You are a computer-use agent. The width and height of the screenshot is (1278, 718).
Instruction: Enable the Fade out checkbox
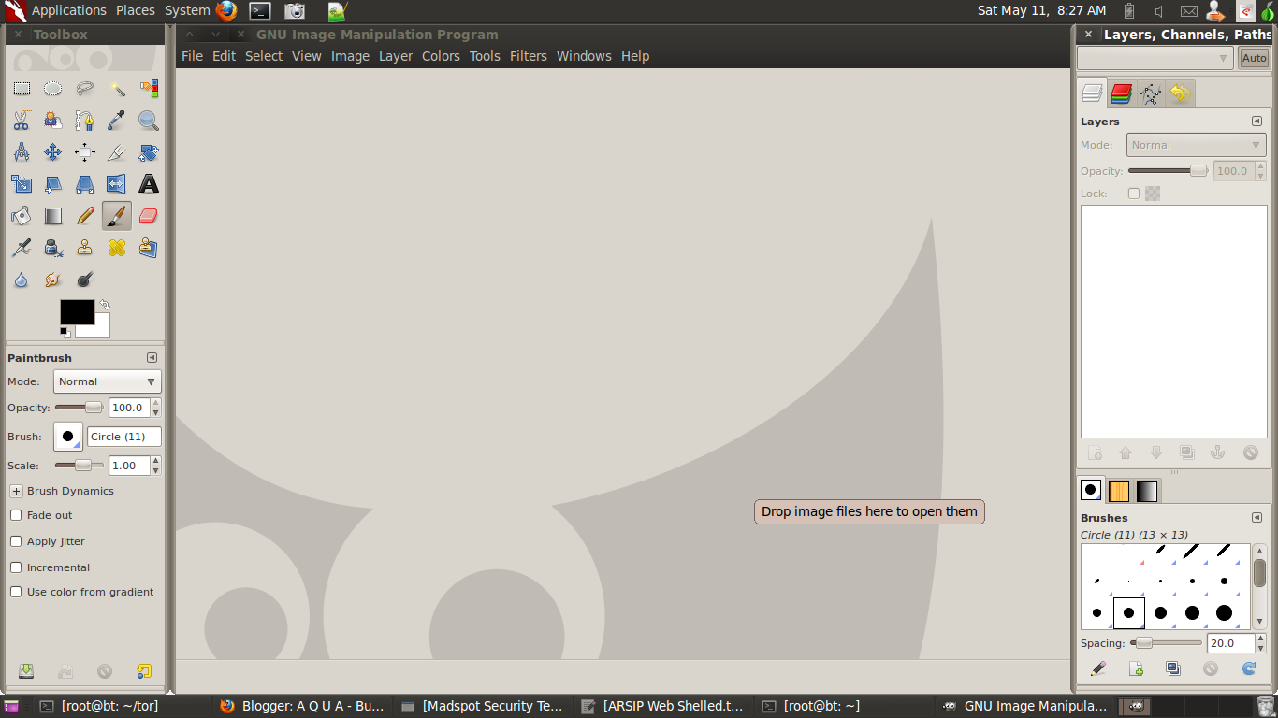(16, 515)
